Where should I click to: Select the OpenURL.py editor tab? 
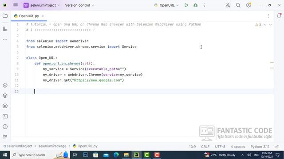pyautogui.click(x=29, y=16)
